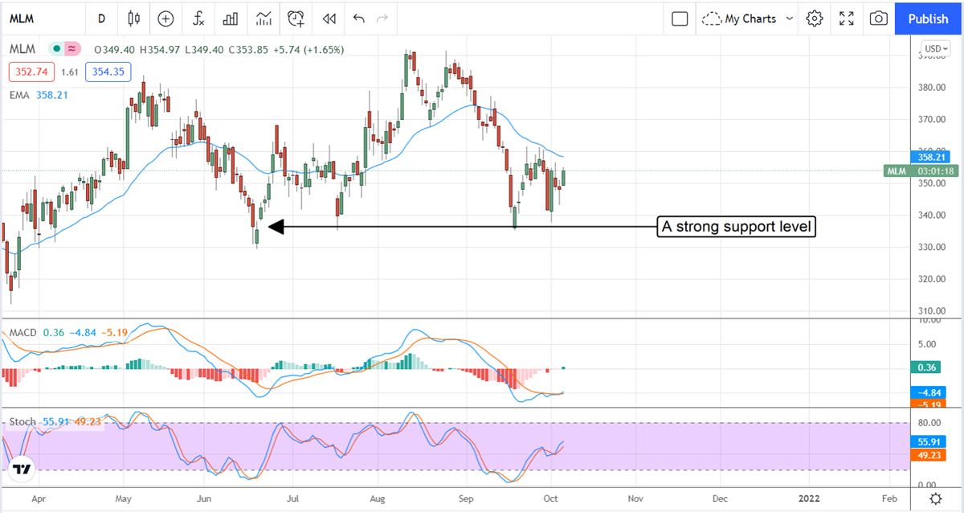Click the compare or add symbol icon
Image resolution: width=964 pixels, height=513 pixels.
pyautogui.click(x=165, y=18)
